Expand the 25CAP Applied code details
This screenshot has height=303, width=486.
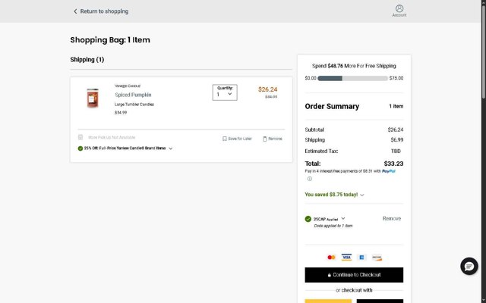343,218
